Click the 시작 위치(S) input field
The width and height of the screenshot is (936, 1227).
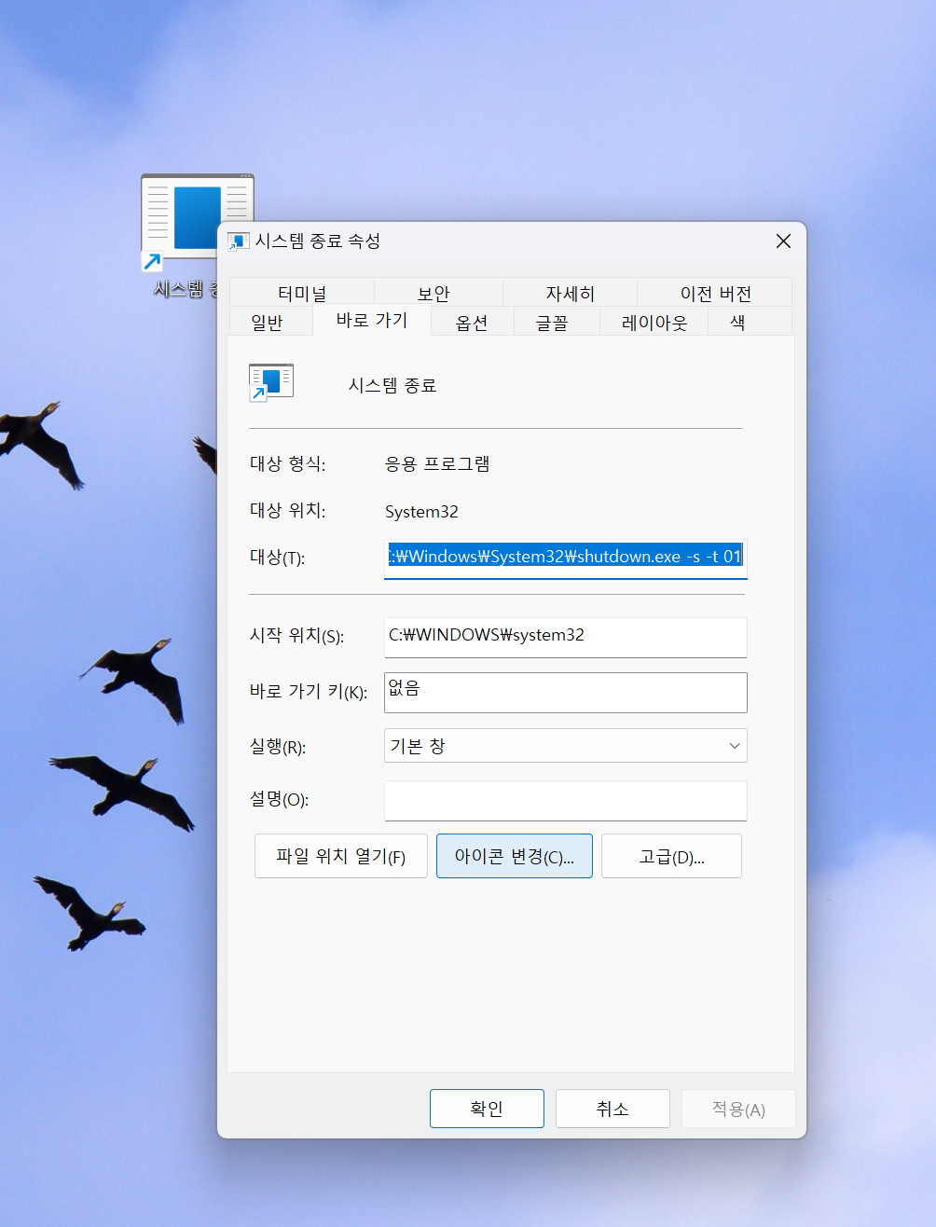point(565,637)
